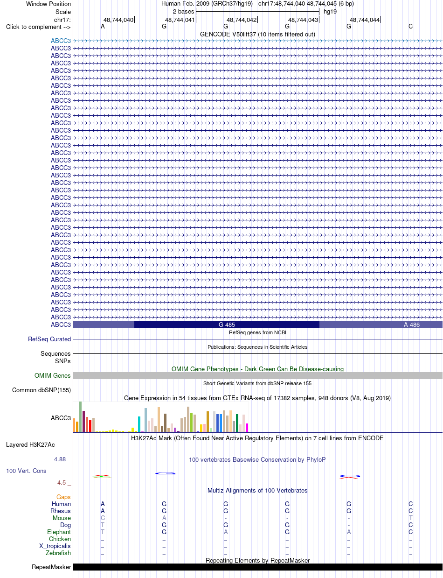This screenshot has height=578, width=443.
Task: Click 'Publications: Sequences in Scientific Articles' title
Action: coord(257,347)
